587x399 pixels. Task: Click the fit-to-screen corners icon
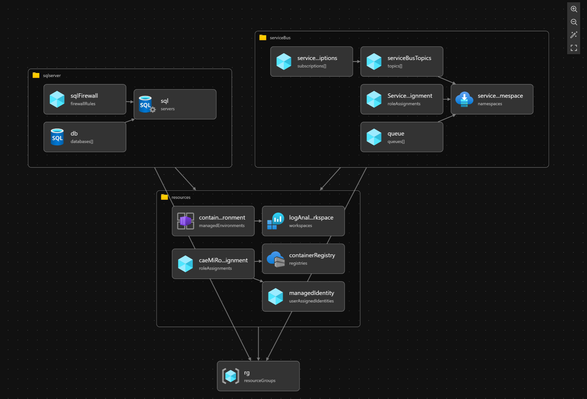[574, 48]
